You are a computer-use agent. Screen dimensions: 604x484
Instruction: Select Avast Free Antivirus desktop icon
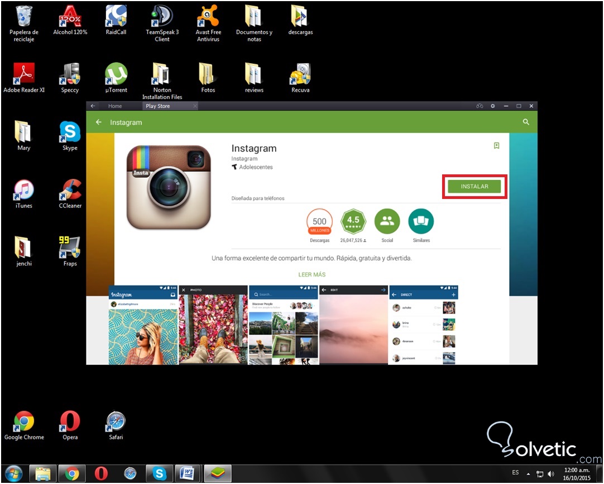(208, 24)
